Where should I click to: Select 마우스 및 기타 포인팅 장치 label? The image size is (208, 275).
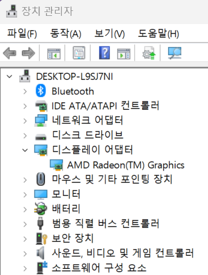tap(112, 179)
